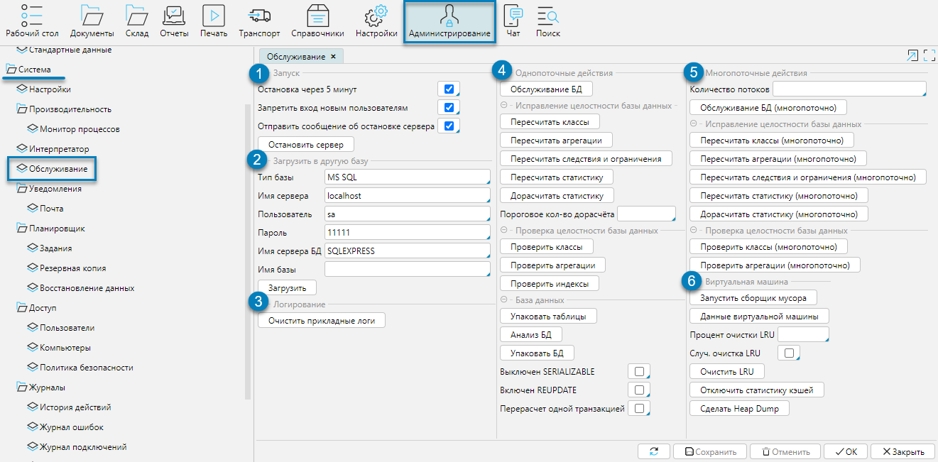938x462 pixels.
Task: Open Отчеты reports icon
Action: point(174,15)
